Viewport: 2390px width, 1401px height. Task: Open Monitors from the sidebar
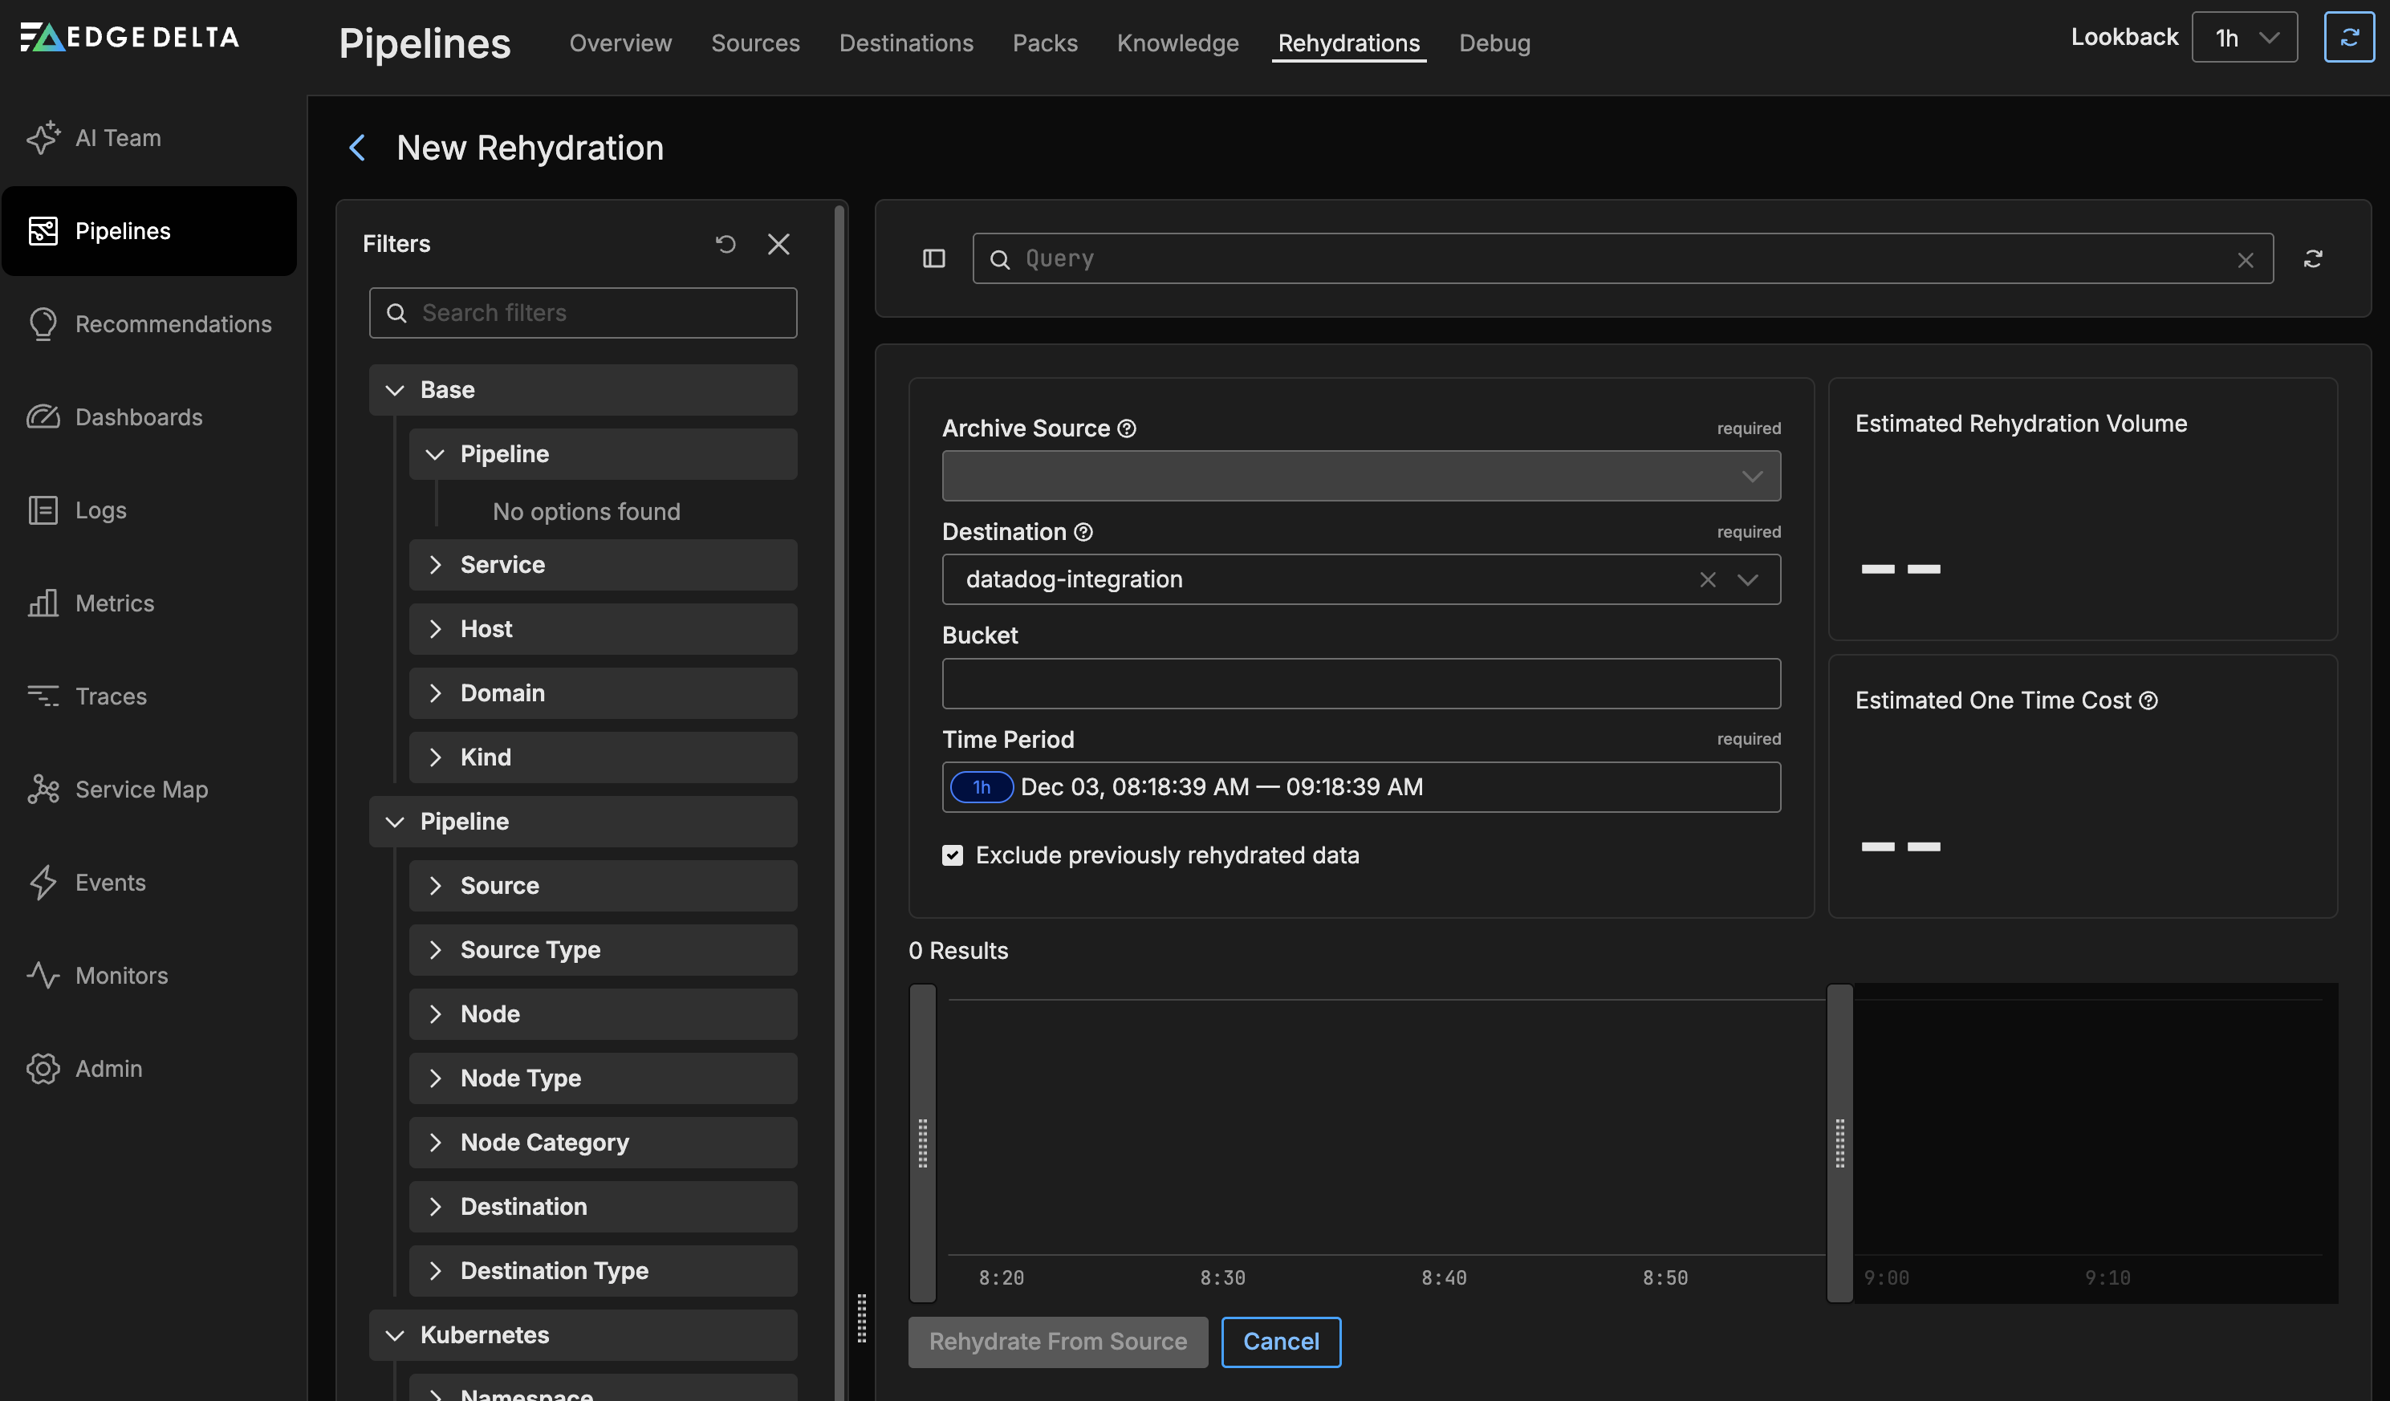[122, 975]
